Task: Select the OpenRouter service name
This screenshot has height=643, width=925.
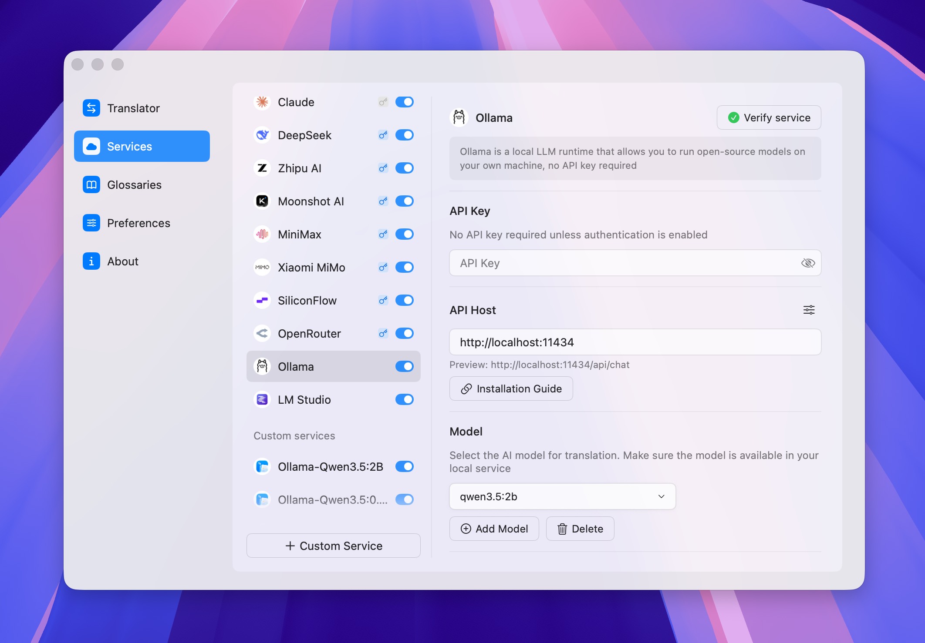Action: (x=309, y=334)
